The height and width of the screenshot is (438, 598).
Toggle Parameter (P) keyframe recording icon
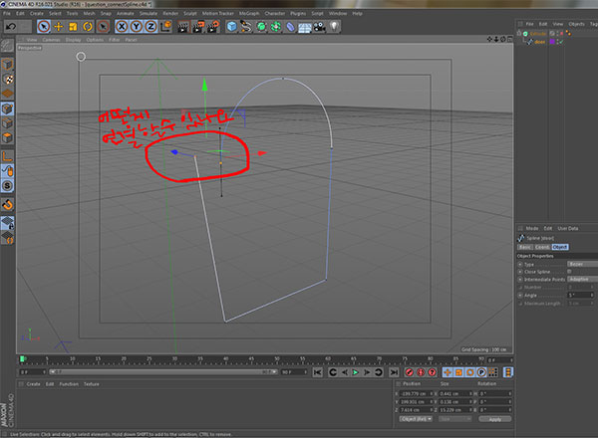[481, 372]
